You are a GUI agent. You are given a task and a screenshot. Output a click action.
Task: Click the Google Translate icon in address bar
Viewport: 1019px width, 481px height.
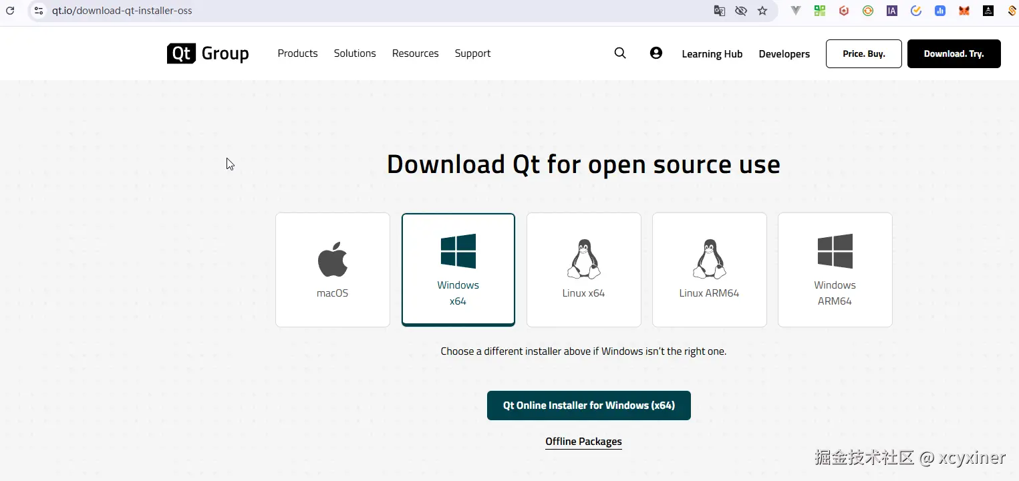coord(720,11)
